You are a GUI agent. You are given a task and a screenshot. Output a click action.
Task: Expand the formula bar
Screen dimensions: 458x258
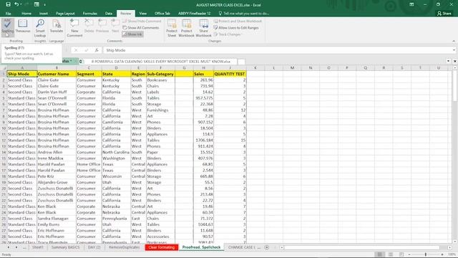pos(454,50)
